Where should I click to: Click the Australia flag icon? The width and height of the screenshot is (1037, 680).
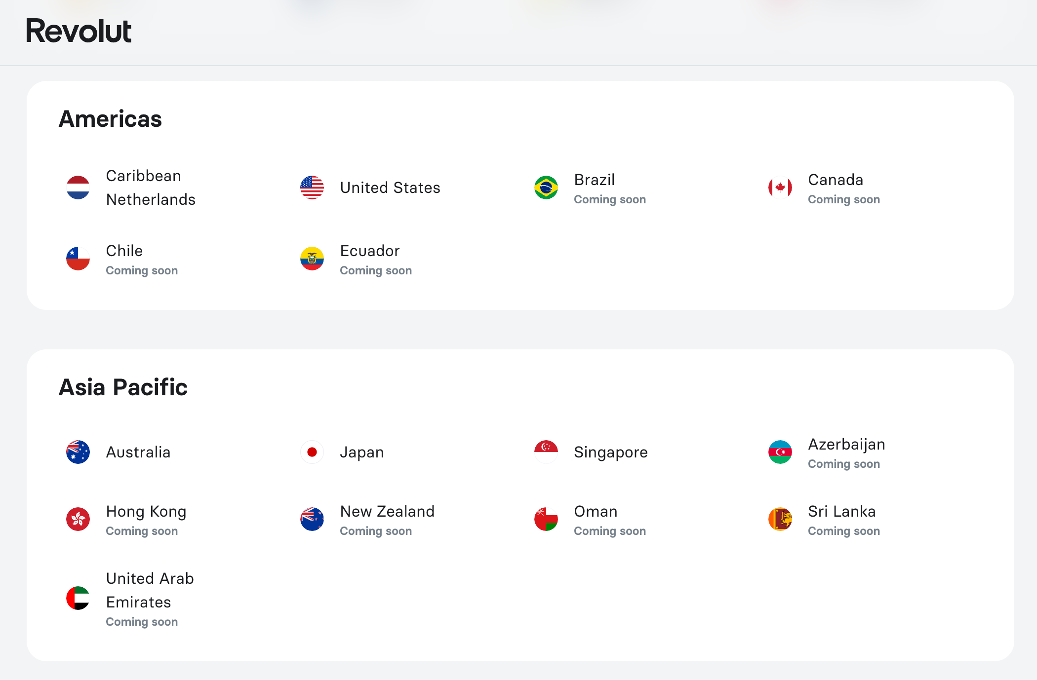point(78,452)
